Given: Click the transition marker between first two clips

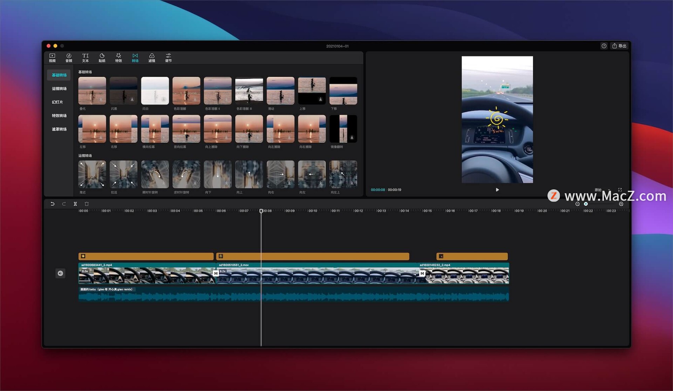Looking at the screenshot, I should (216, 273).
